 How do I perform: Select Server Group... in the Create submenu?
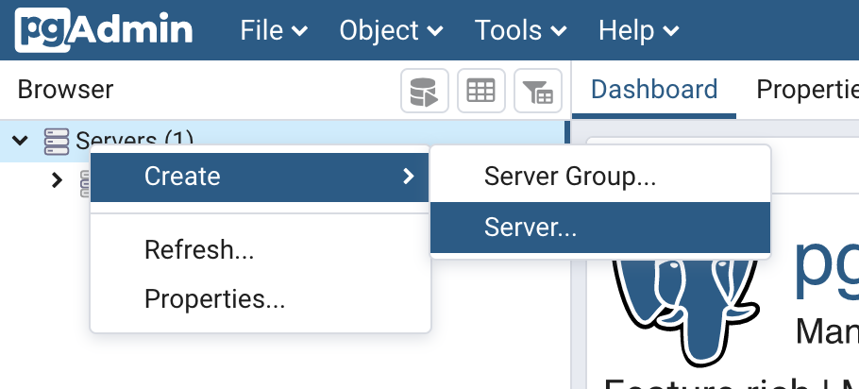pyautogui.click(x=569, y=176)
